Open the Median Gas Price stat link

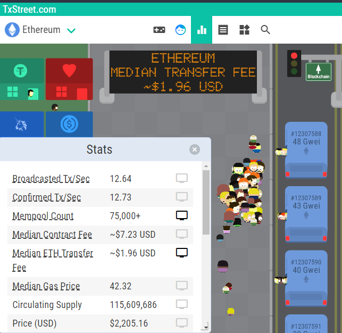(46, 286)
